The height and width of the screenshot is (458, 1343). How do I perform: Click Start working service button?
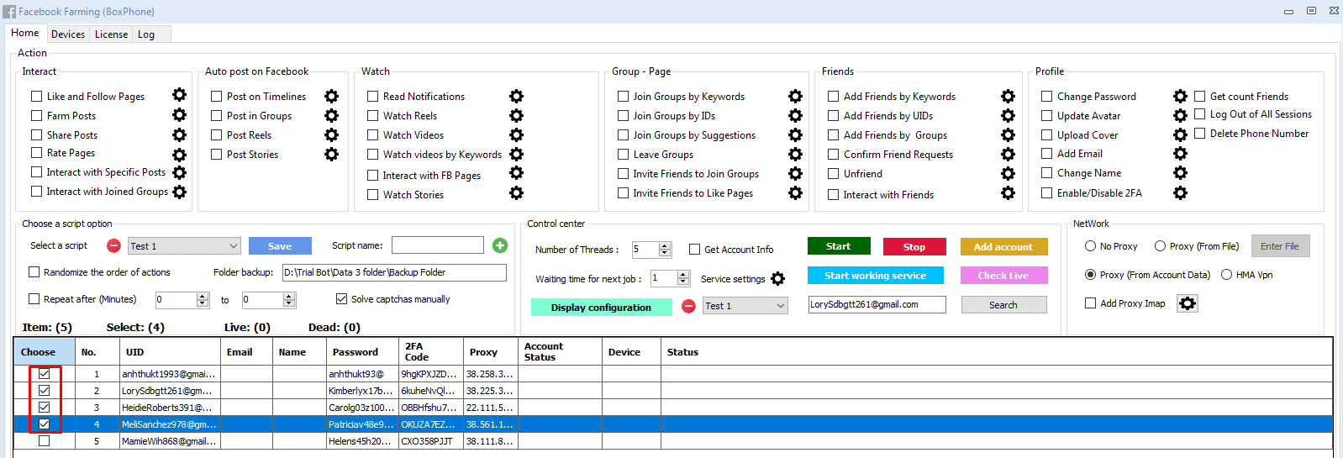pos(875,275)
